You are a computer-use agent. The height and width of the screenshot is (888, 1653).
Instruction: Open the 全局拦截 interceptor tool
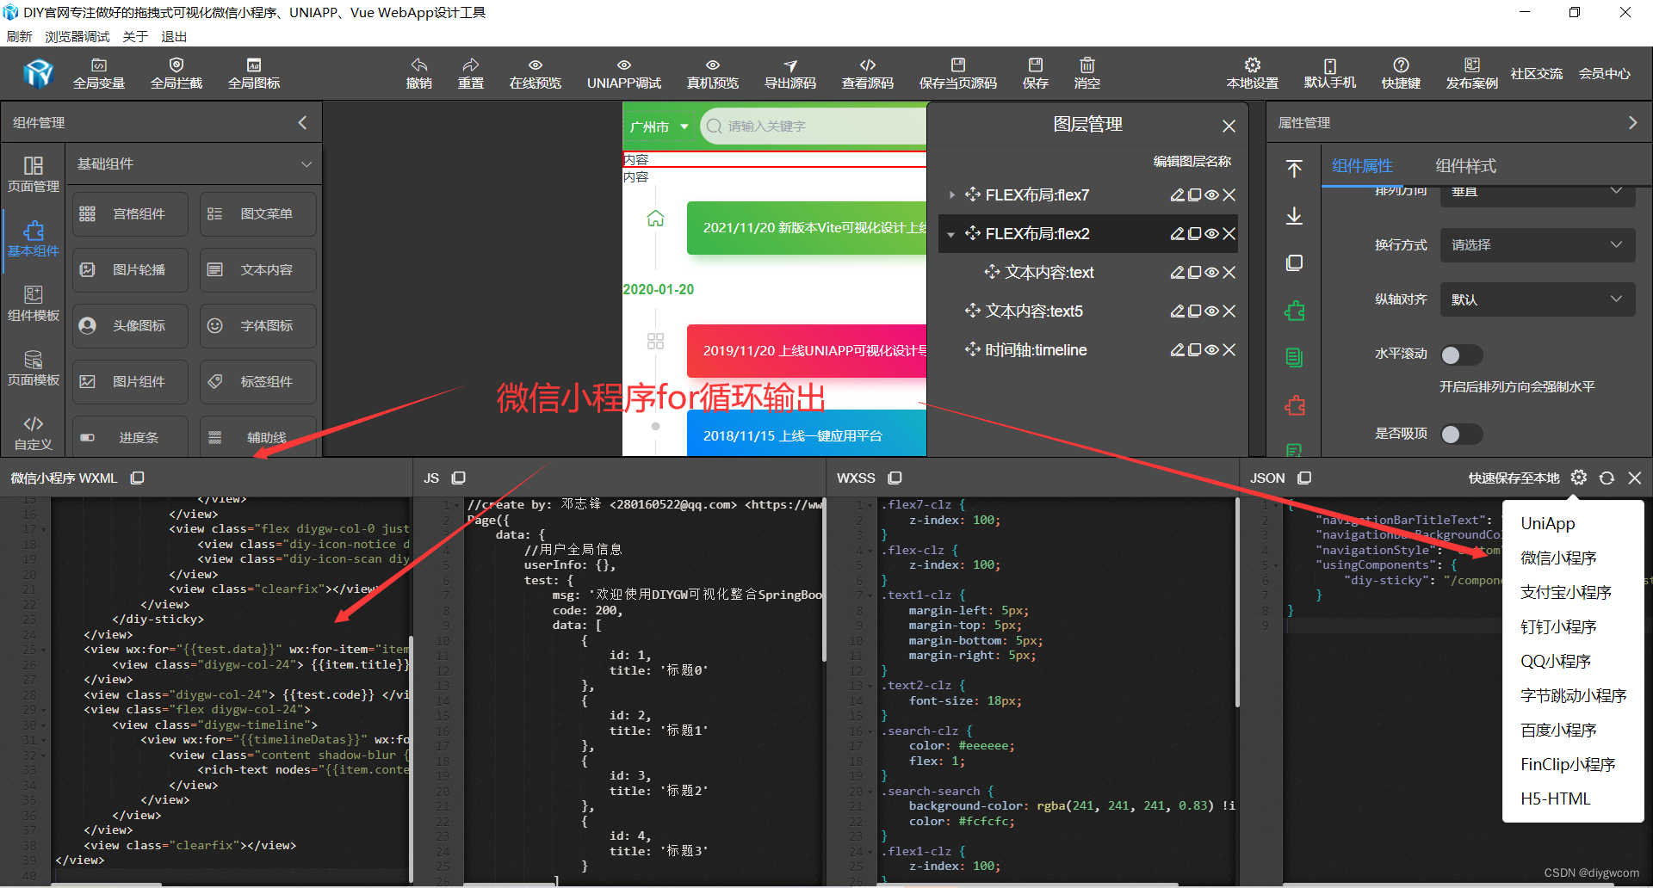pyautogui.click(x=176, y=73)
